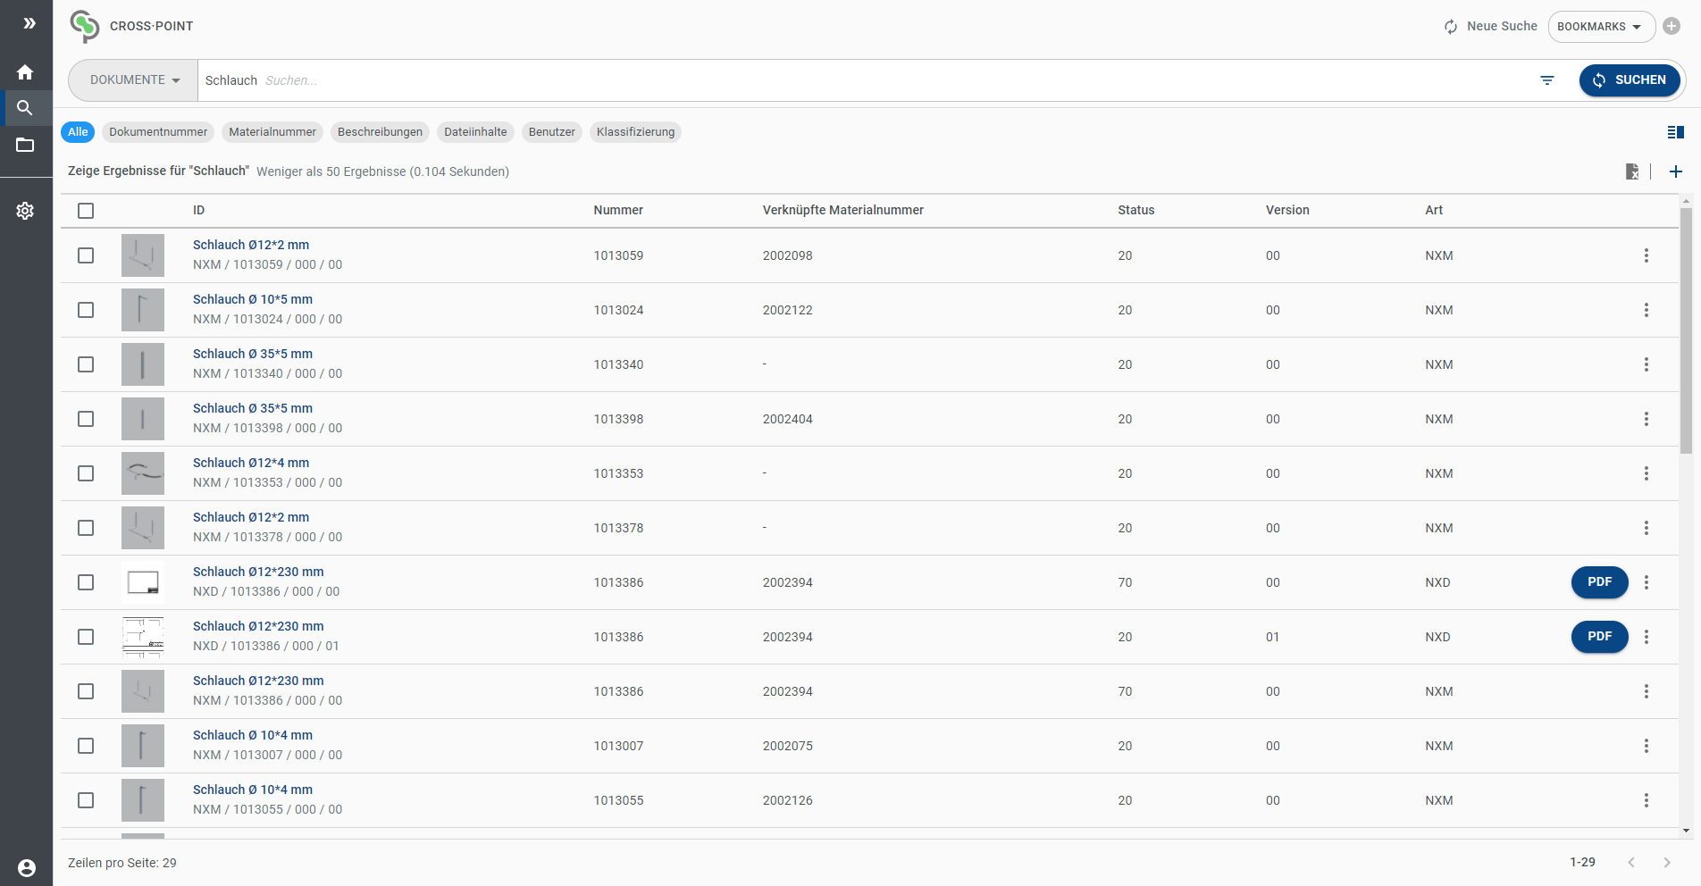Go to next results page

tap(1666, 863)
